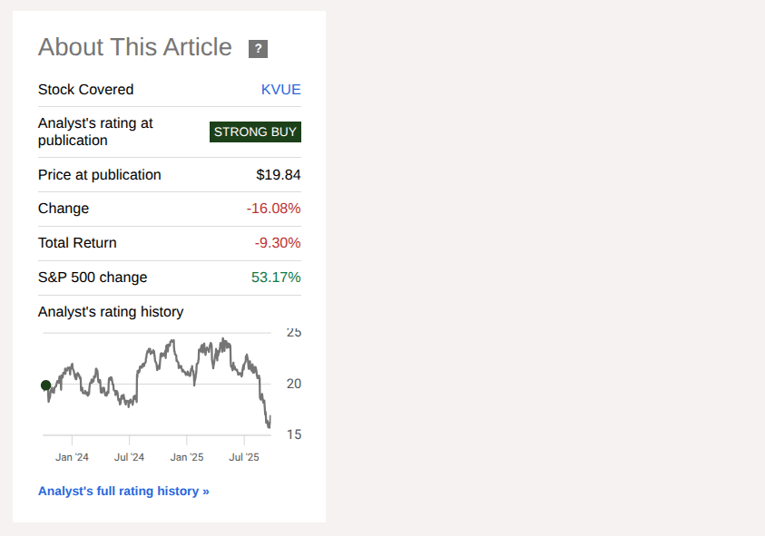Click the green rating marker dot on the chart

tap(45, 385)
